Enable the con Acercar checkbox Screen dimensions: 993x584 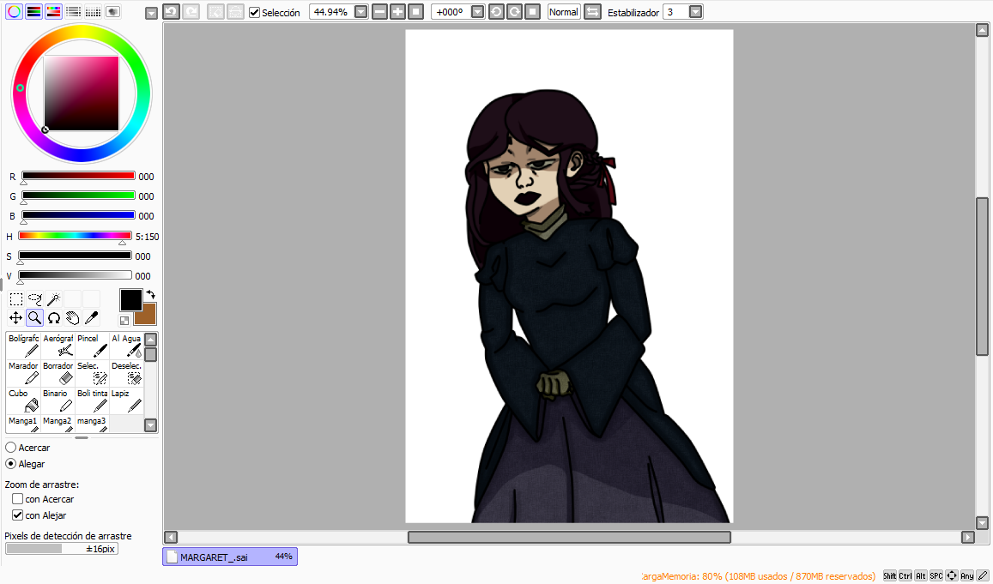click(18, 498)
